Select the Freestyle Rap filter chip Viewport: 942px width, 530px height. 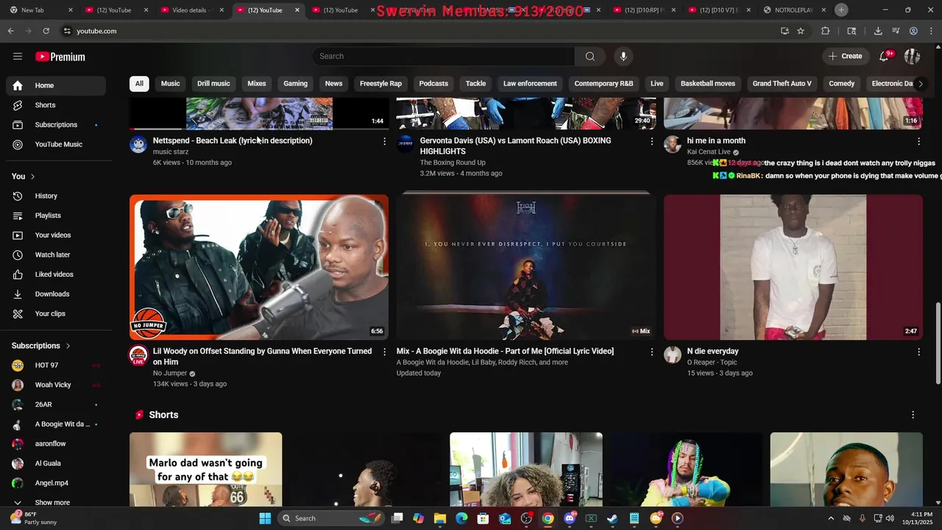(380, 84)
